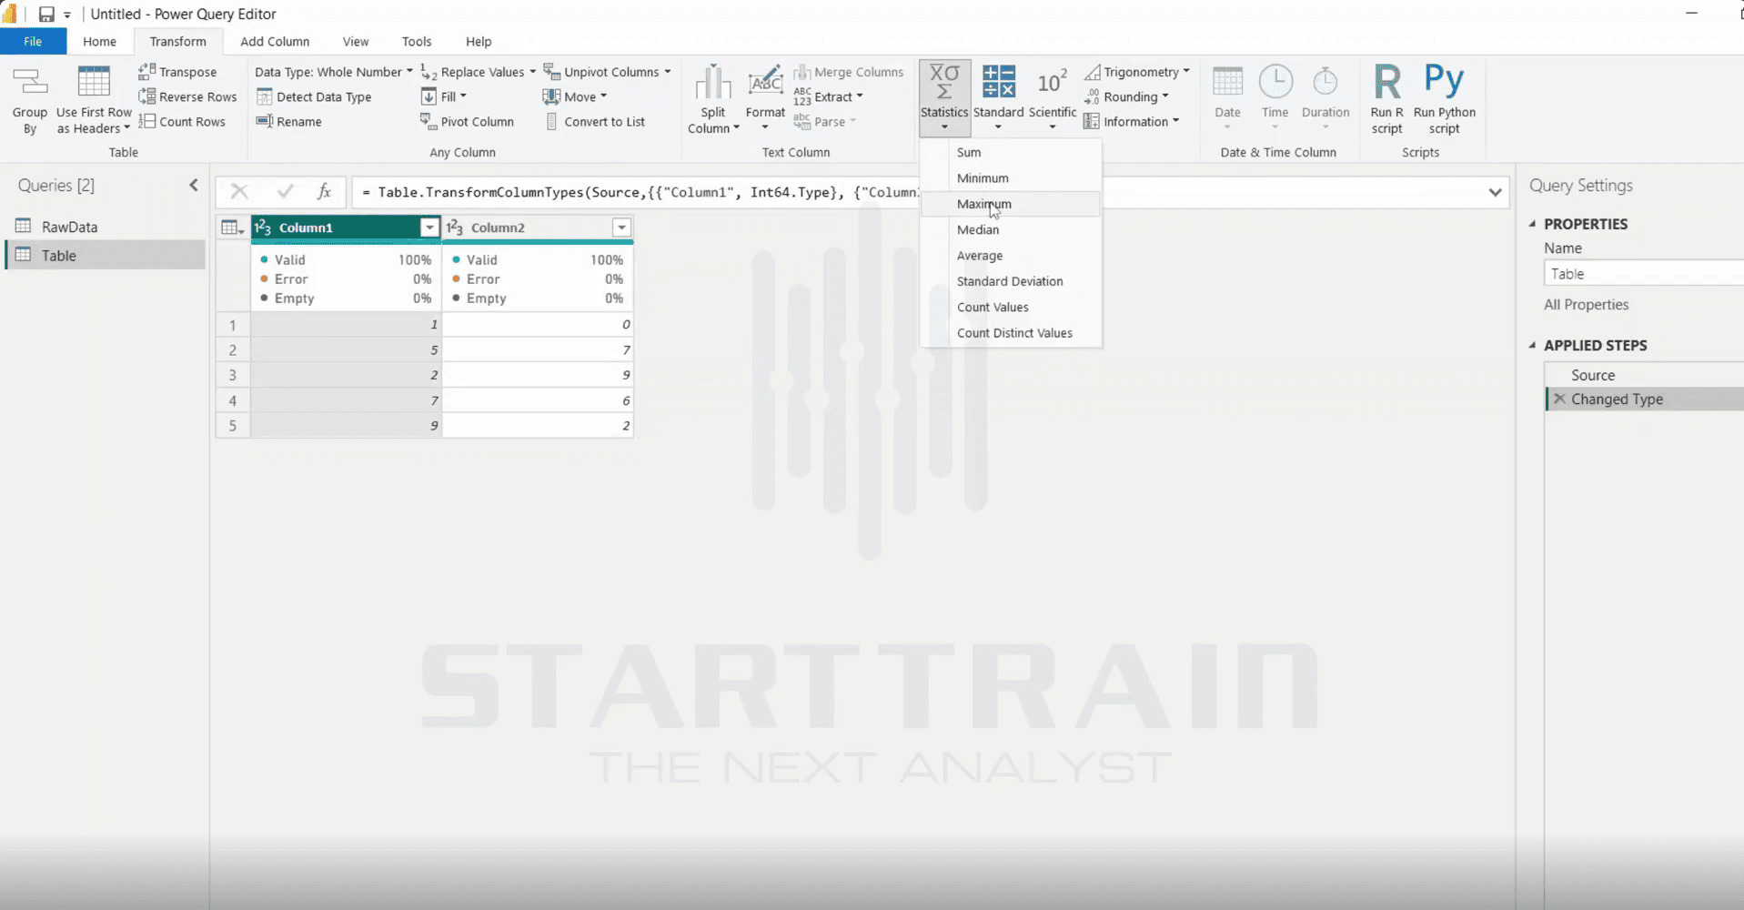Click the formula bar text

click(640, 192)
